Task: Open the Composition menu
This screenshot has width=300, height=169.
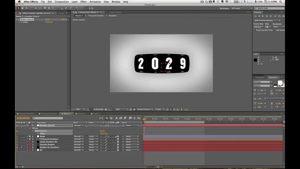Action: [61, 2]
